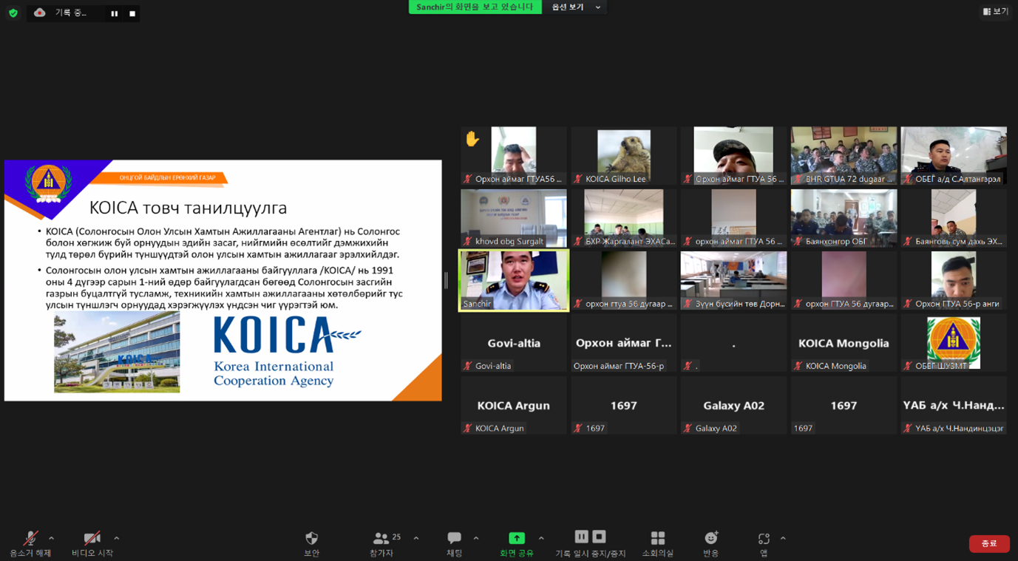This screenshot has width=1018, height=561.
Task: Expand the arrow next to the microphone button
Action: [51, 538]
